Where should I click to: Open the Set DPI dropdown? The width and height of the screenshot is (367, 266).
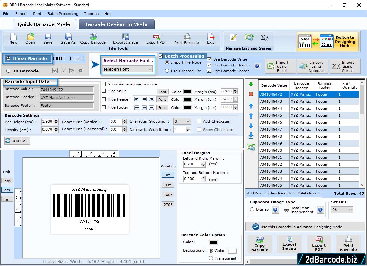click(x=342, y=209)
